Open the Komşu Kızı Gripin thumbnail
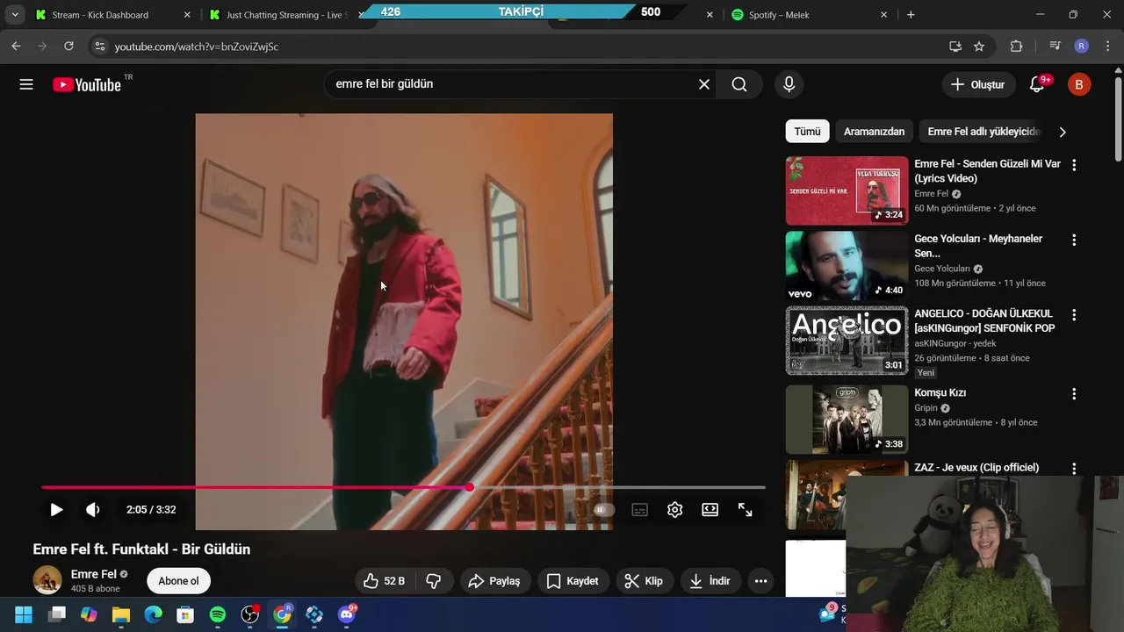 tap(847, 420)
